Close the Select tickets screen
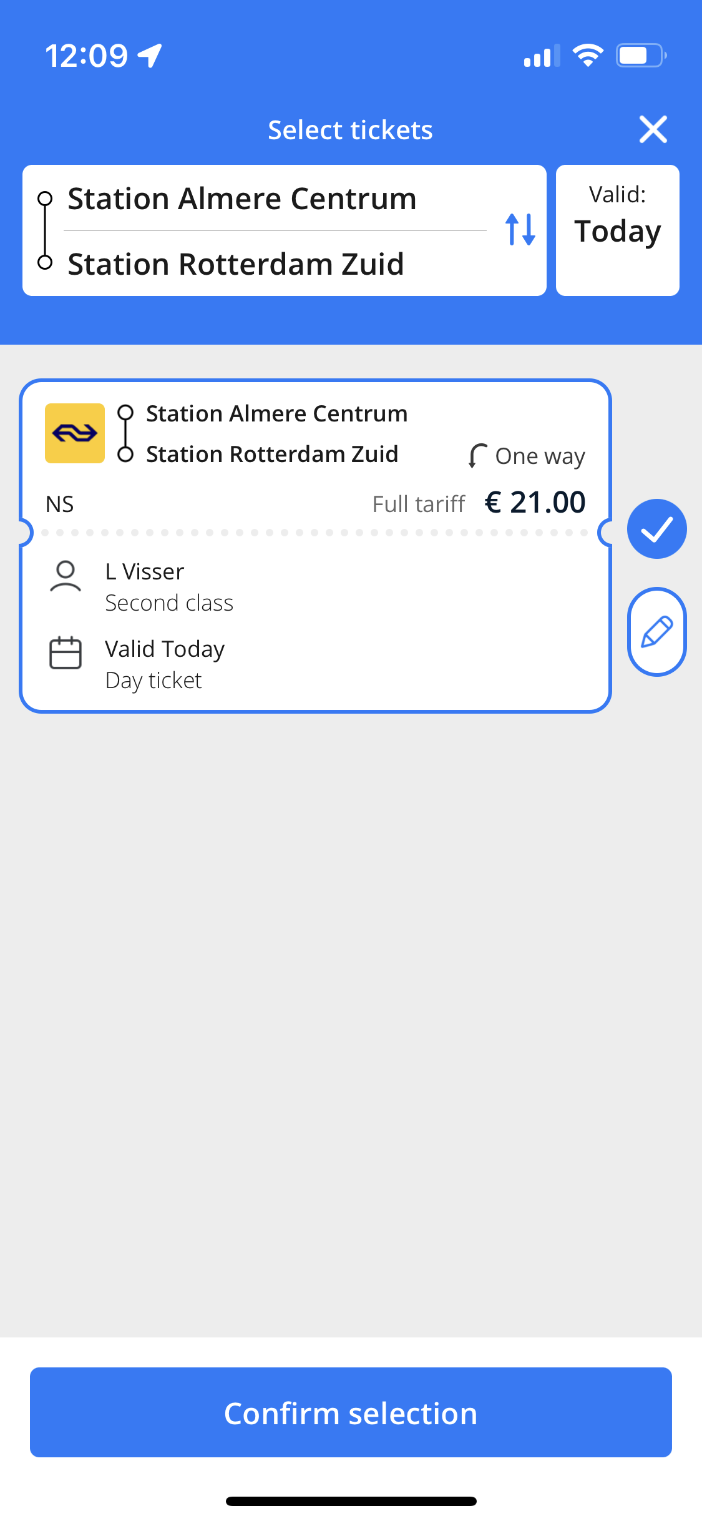The width and height of the screenshot is (702, 1521). [653, 129]
